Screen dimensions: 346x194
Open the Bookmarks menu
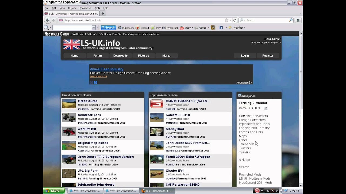coord(85,8)
